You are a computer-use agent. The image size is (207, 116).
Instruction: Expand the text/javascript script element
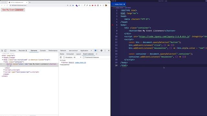click(4, 72)
